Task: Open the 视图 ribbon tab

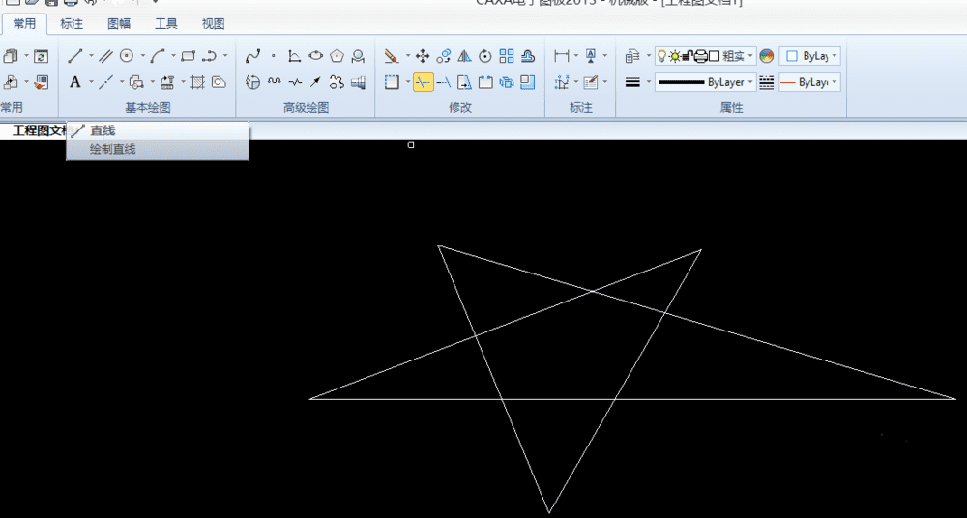Action: click(214, 24)
